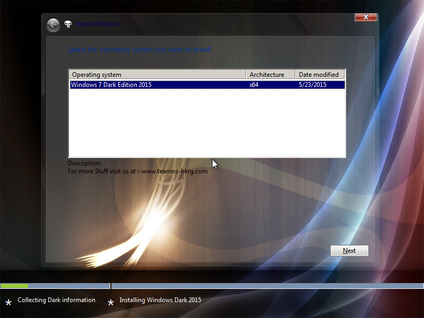Click the skull icon beside Install Windows

click(x=68, y=24)
